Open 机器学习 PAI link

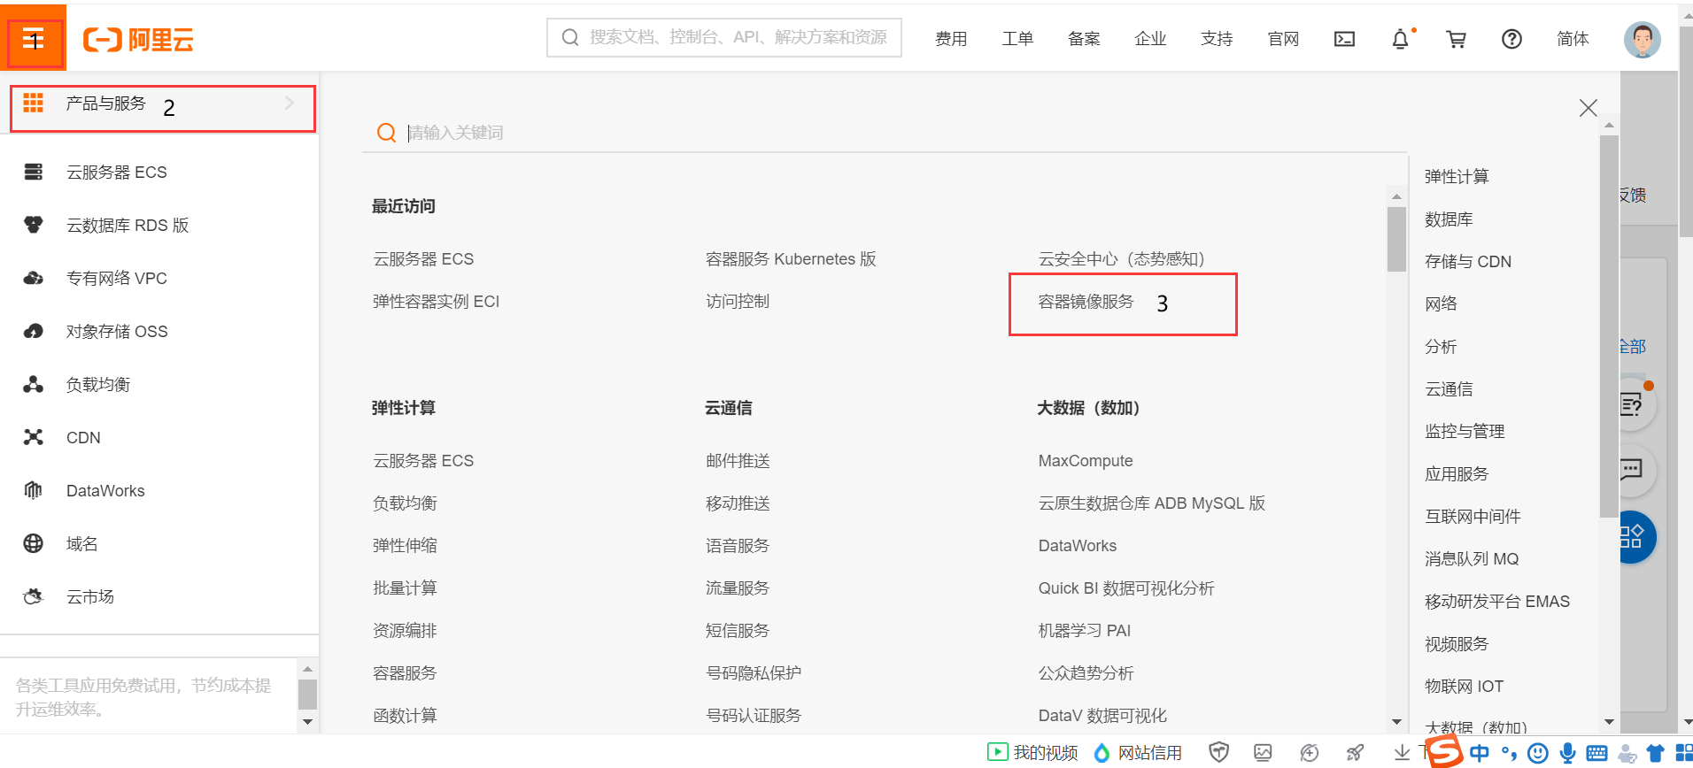(1084, 631)
